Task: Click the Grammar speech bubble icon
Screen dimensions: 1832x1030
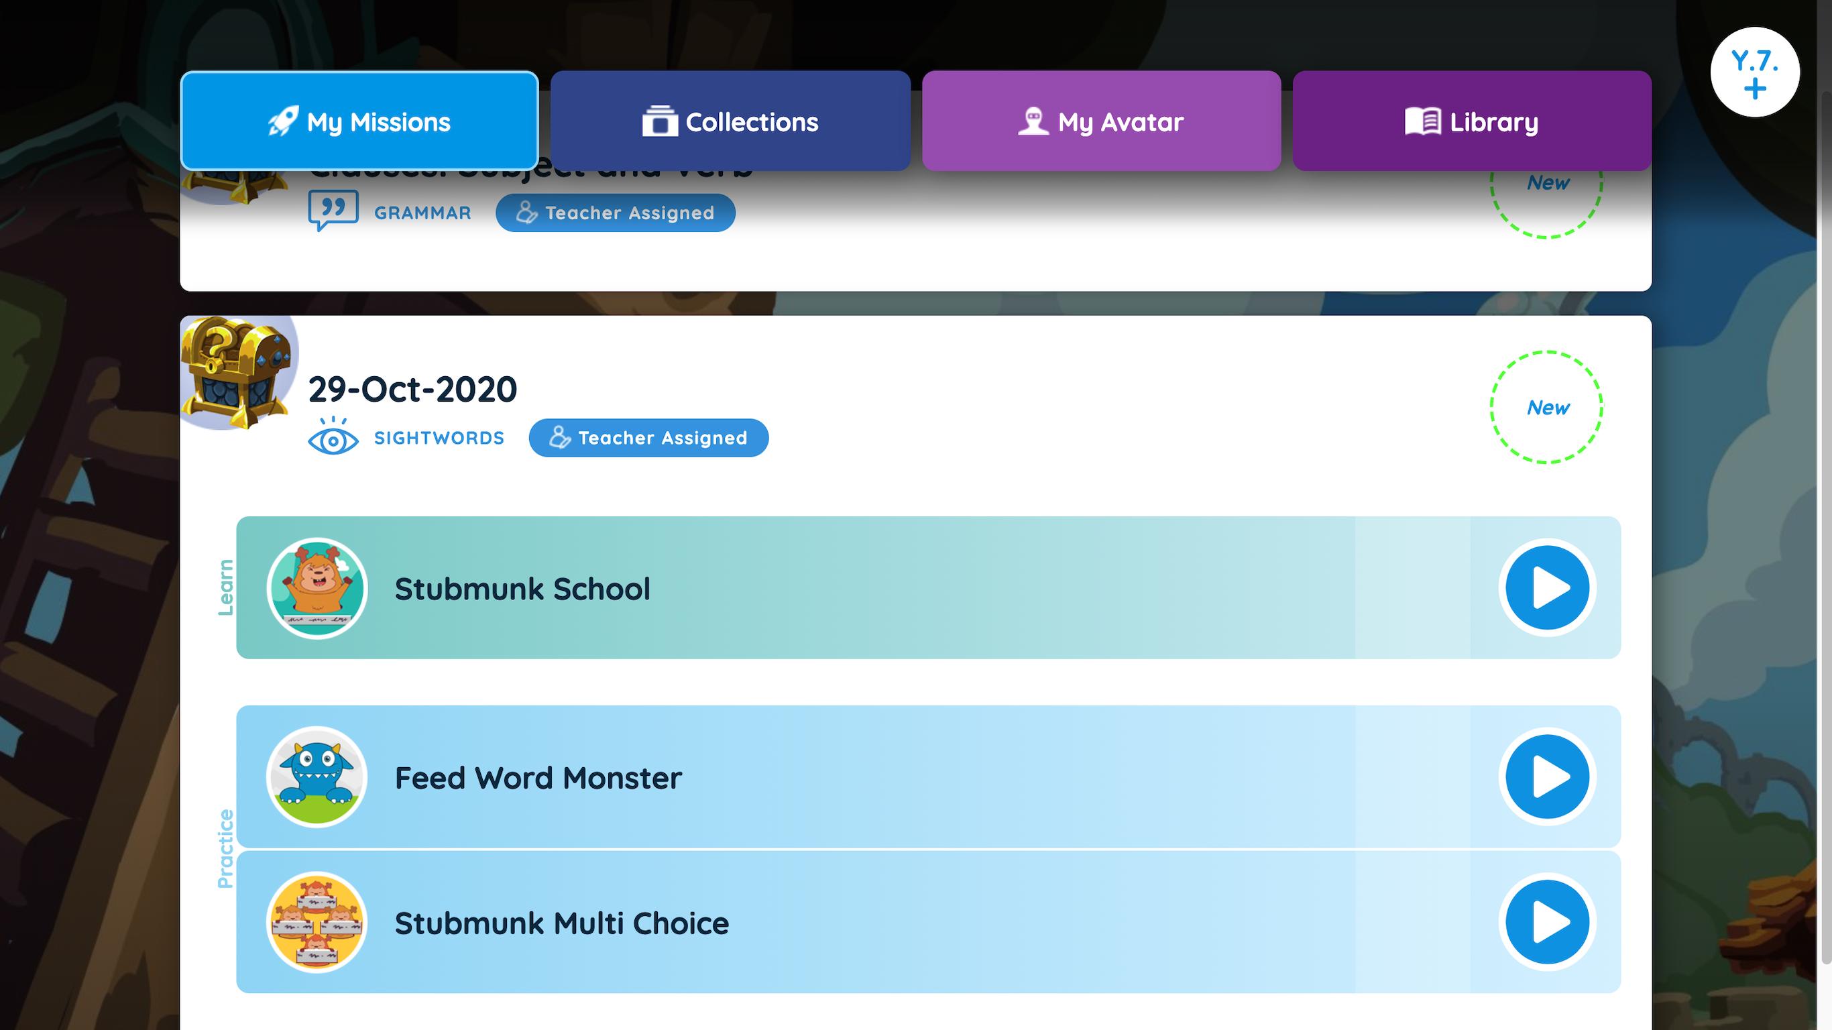Action: coord(332,211)
